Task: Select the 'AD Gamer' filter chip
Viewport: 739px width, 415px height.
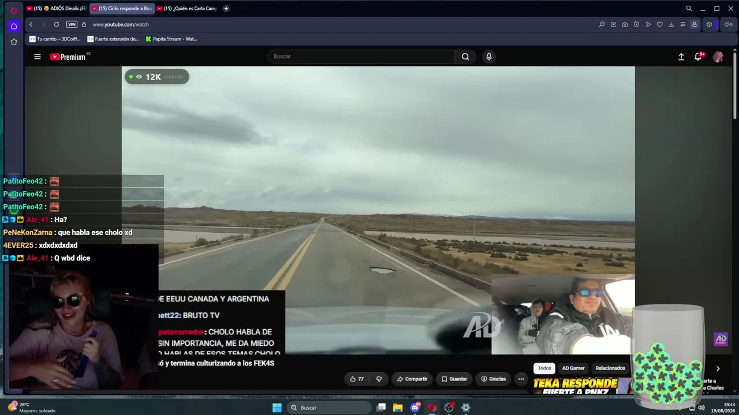Action: (x=573, y=368)
